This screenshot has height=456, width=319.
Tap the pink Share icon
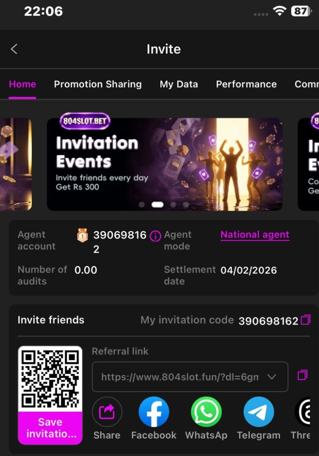pos(107,411)
